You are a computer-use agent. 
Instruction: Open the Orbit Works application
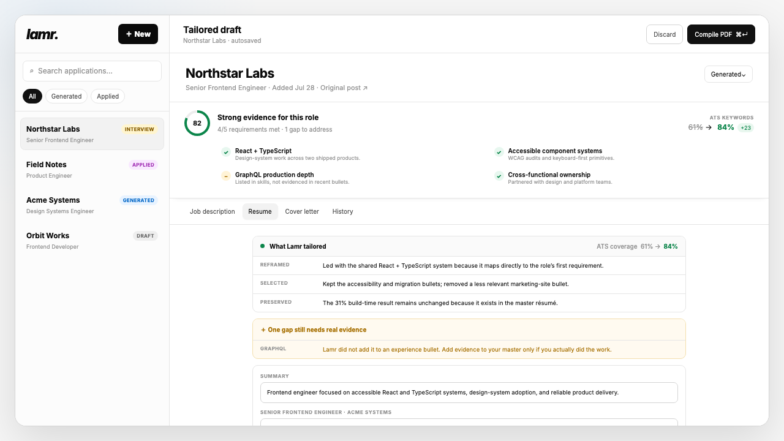point(92,240)
